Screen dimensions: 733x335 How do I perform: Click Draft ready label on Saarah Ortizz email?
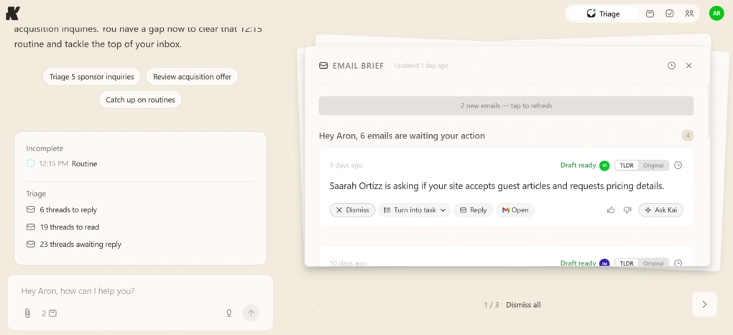click(578, 165)
